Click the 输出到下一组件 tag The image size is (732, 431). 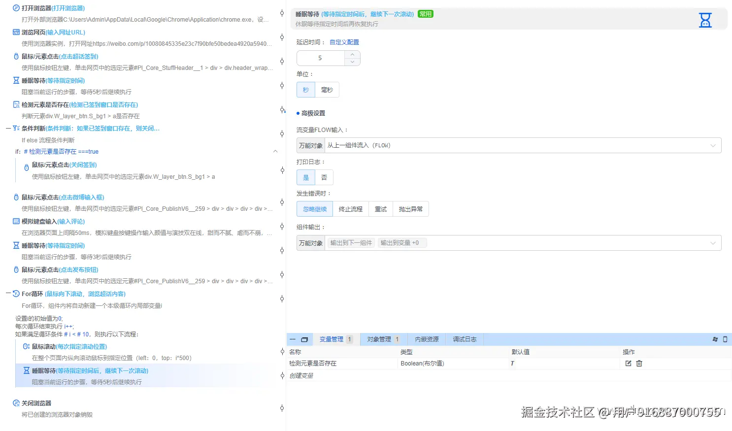point(351,243)
